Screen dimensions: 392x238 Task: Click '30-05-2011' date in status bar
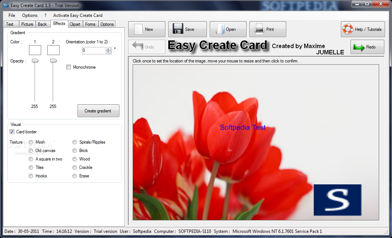pos(29,231)
